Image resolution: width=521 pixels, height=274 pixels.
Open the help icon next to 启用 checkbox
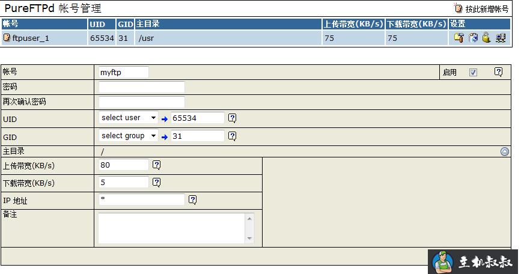coord(498,72)
